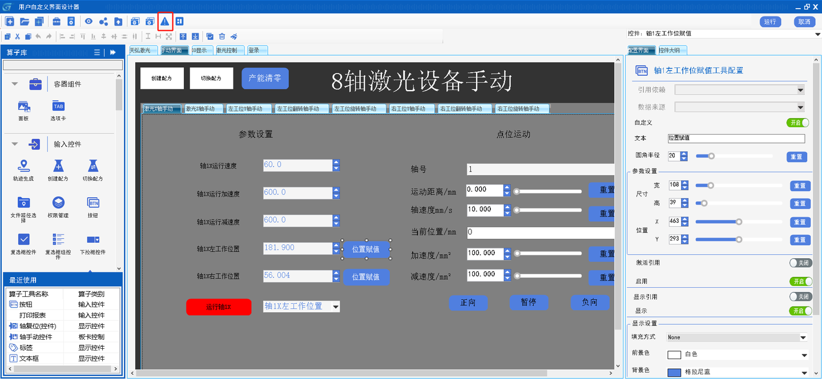Click the 取消 button

pyautogui.click(x=804, y=22)
